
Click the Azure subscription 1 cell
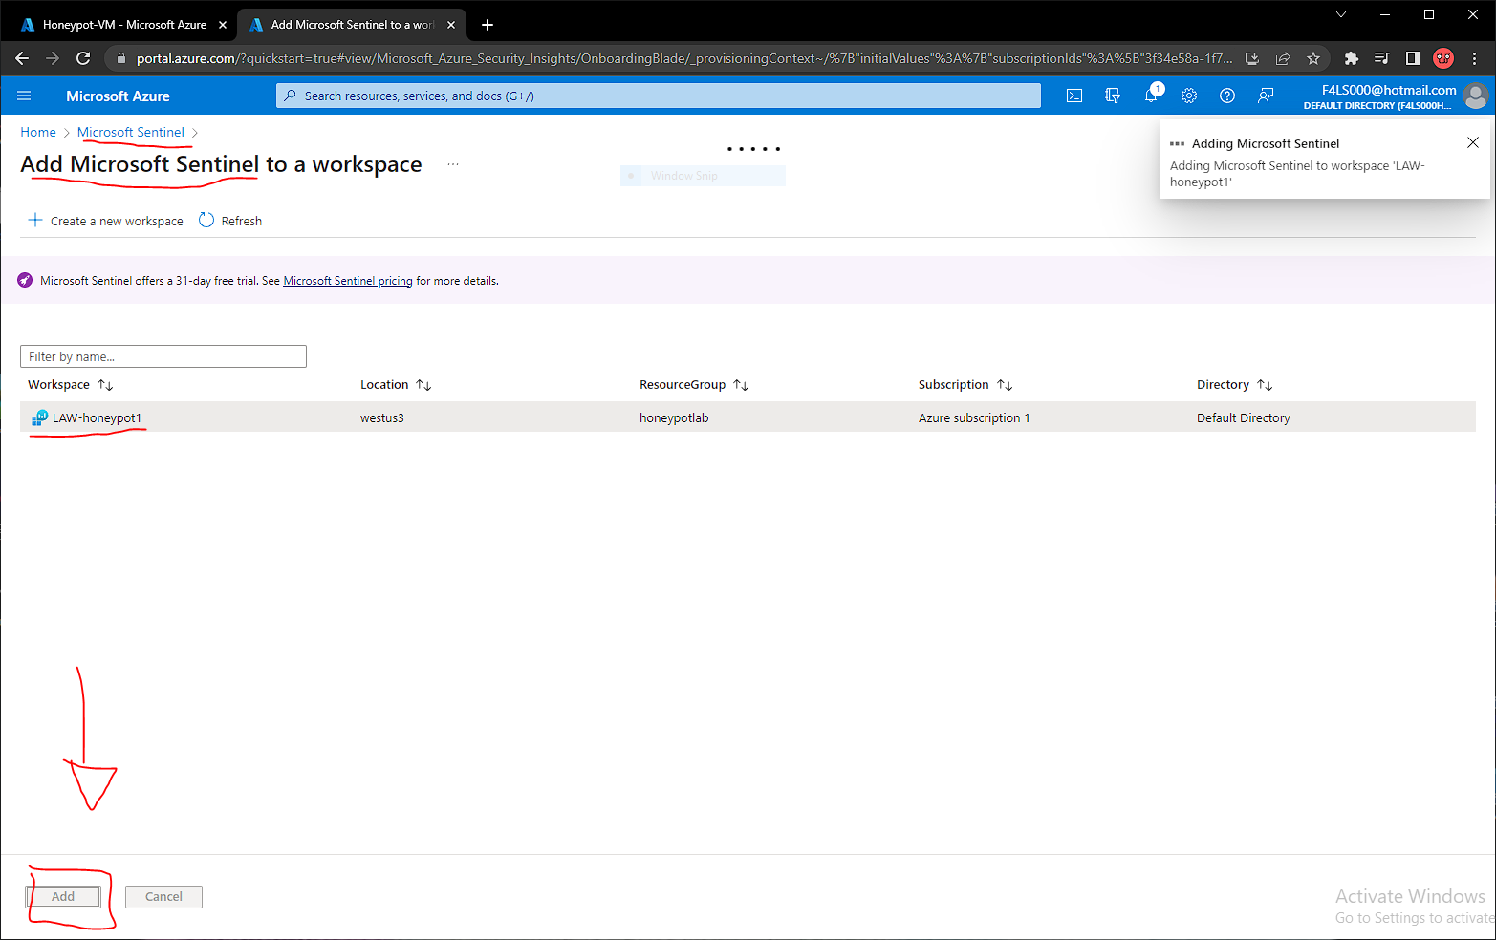[x=974, y=417]
